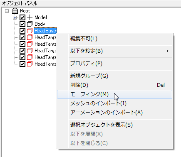Toggle the HeadBase checkbox

click(22, 31)
